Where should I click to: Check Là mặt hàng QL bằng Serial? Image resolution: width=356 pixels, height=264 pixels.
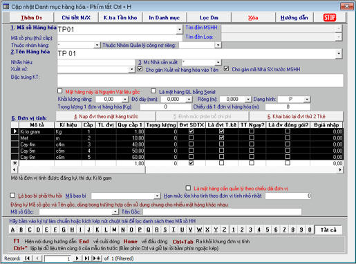click(153, 91)
